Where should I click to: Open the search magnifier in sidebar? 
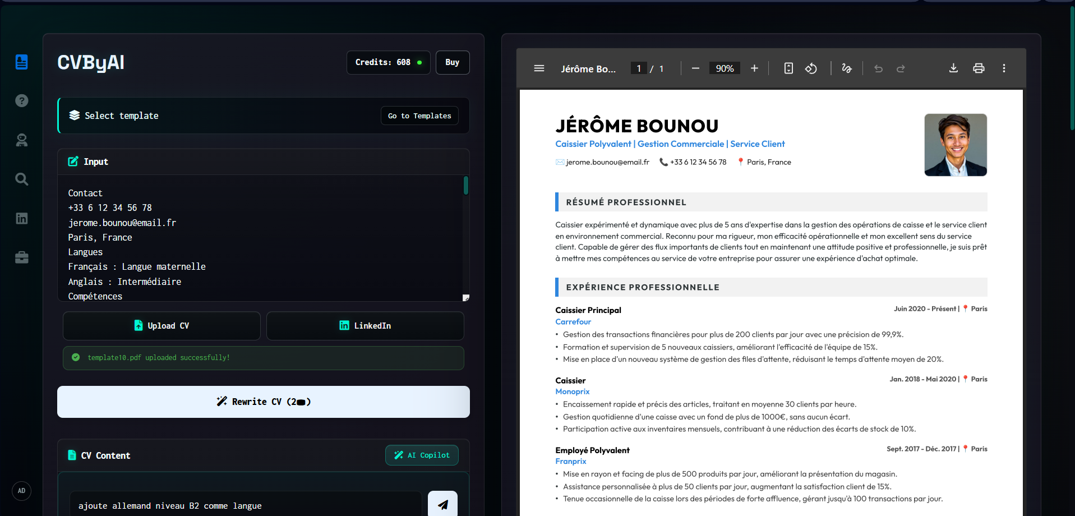(22, 179)
